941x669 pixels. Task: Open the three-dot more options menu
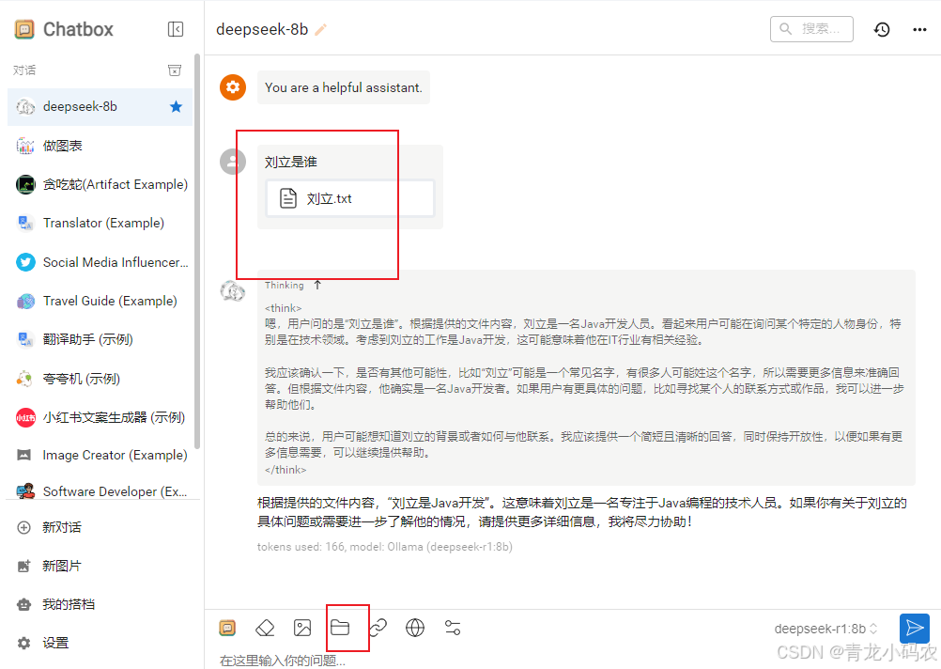[x=919, y=29]
